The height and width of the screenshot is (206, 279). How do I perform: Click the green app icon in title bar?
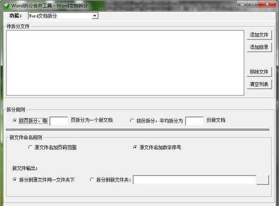pyautogui.click(x=7, y=6)
